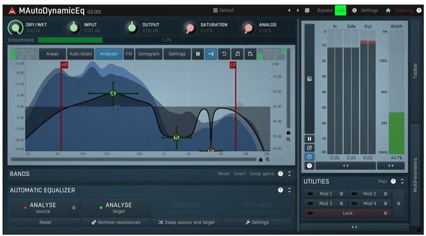The width and height of the screenshot is (426, 236).
Task: Click the DRY/WET knob
Action: 15,28
